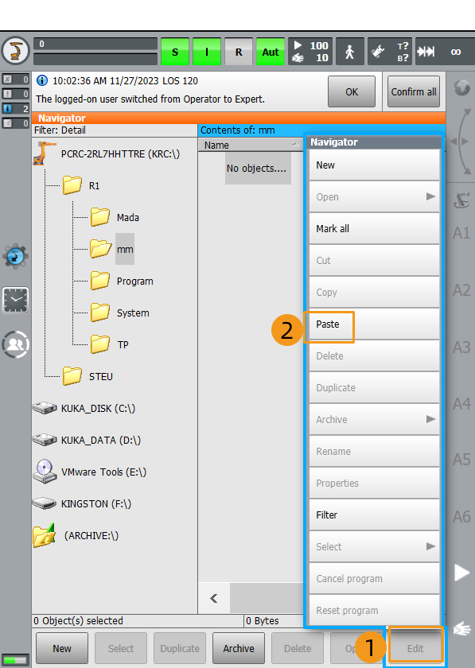Open the warning message counter with exclamation mark
The width and height of the screenshot is (475, 668).
(16, 94)
